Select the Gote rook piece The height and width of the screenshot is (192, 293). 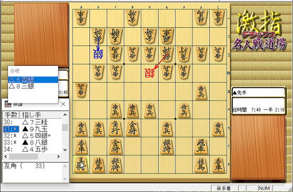pos(167,36)
